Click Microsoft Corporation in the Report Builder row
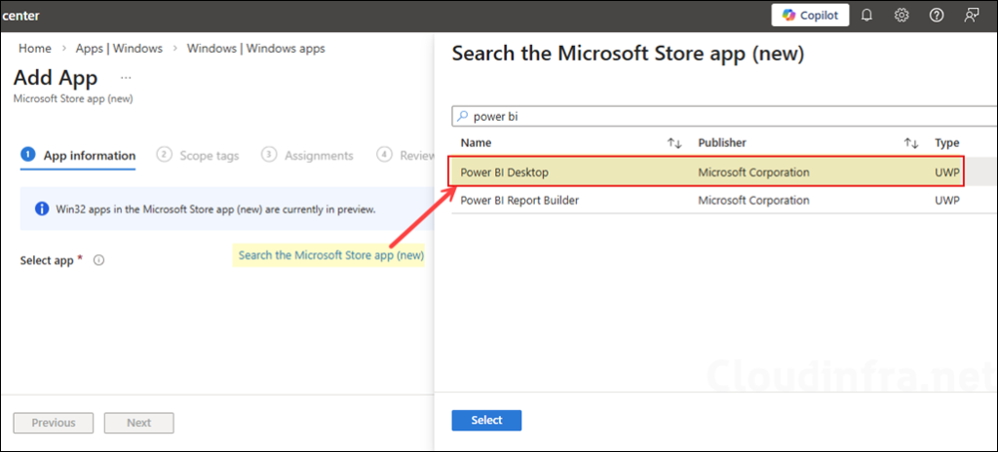This screenshot has height=452, width=998. (x=753, y=201)
